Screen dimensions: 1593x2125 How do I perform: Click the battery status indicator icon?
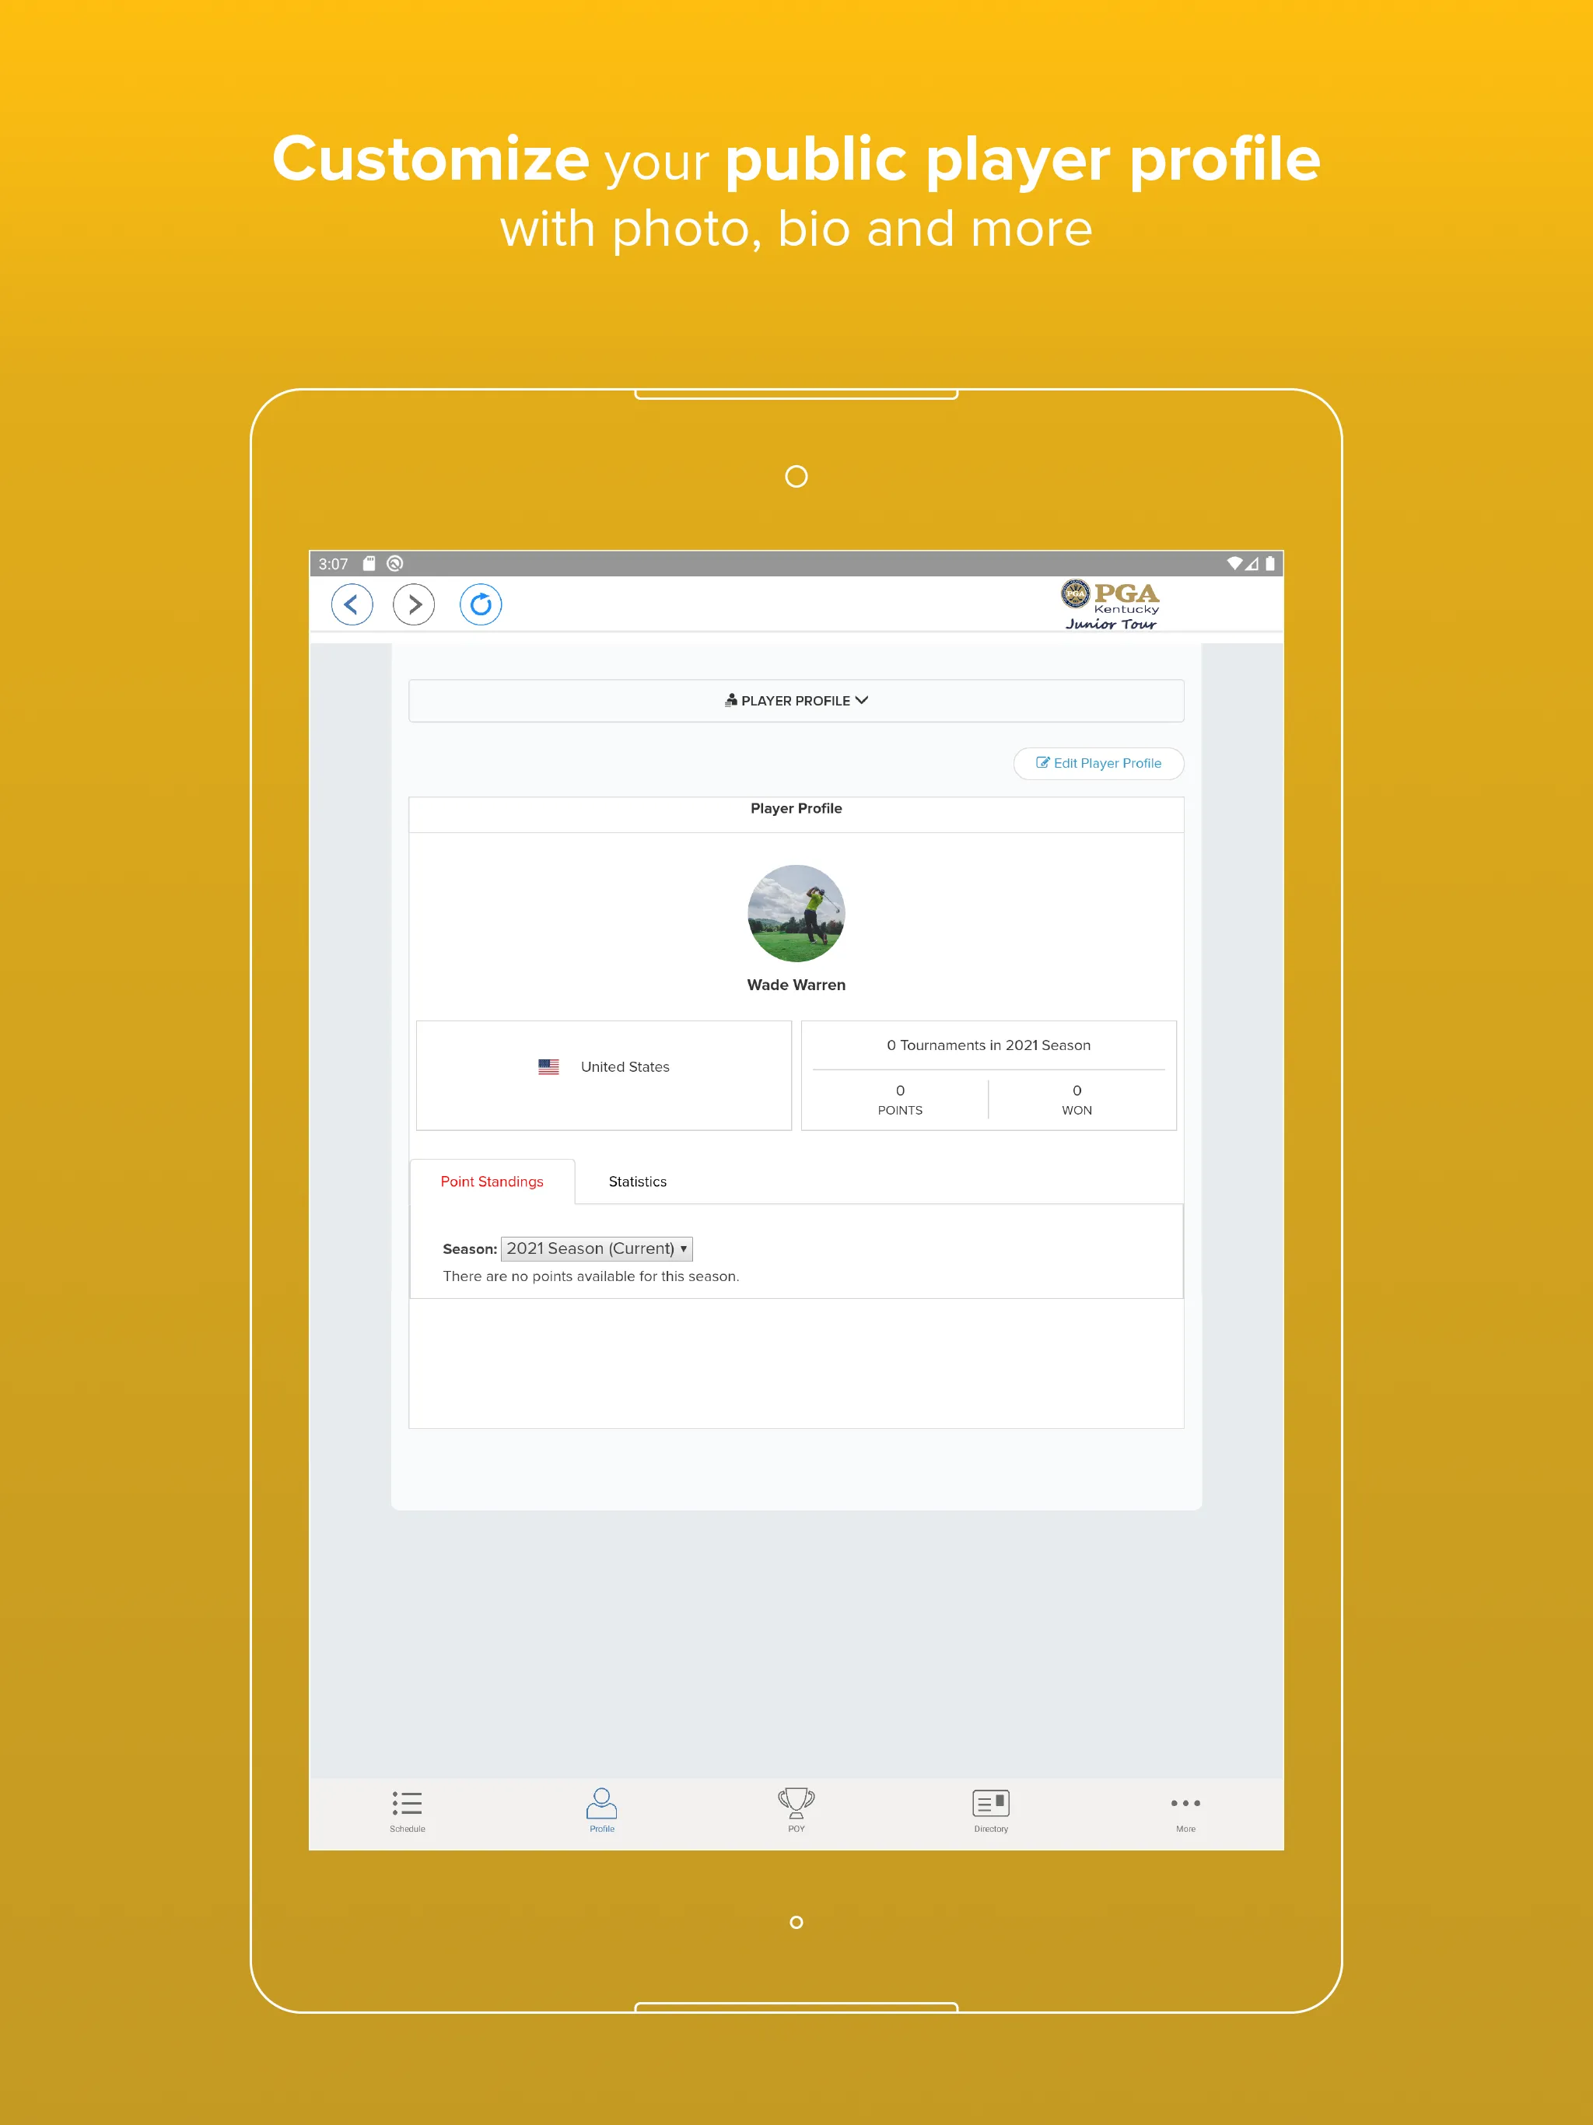point(1273,564)
